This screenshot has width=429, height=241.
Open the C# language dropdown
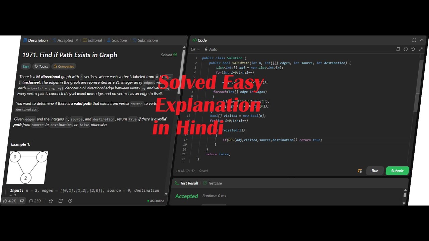click(x=195, y=49)
